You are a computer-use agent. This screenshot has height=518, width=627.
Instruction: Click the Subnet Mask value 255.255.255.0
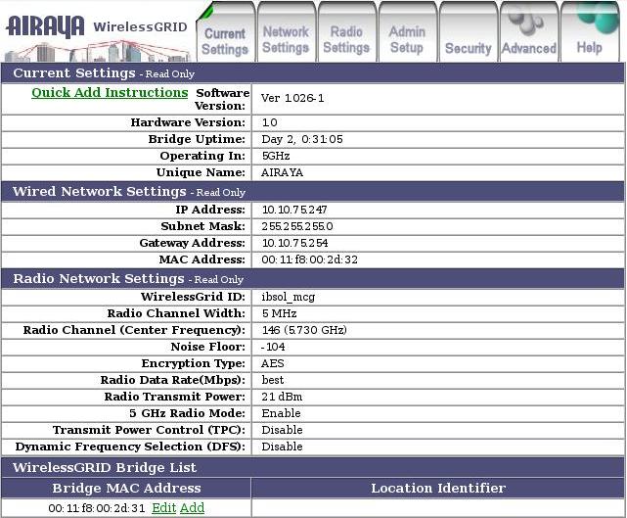pos(297,226)
